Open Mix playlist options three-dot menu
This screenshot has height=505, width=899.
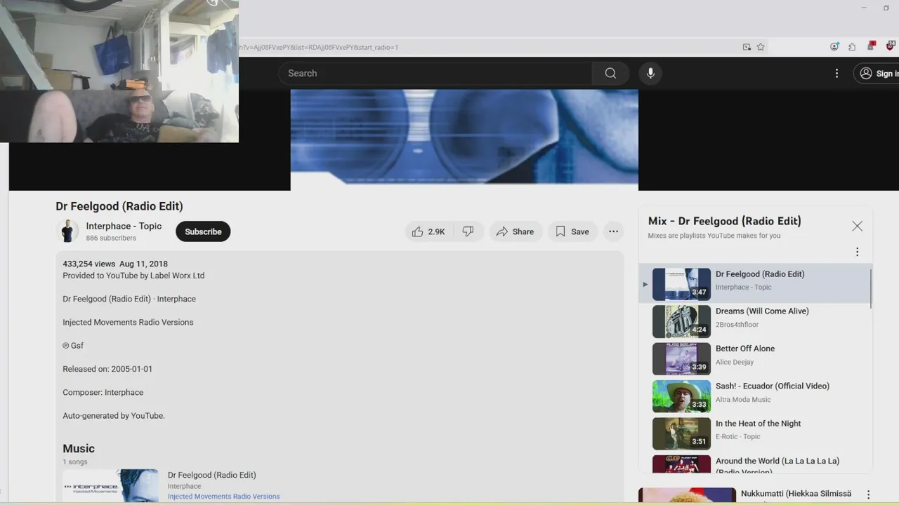pyautogui.click(x=857, y=252)
